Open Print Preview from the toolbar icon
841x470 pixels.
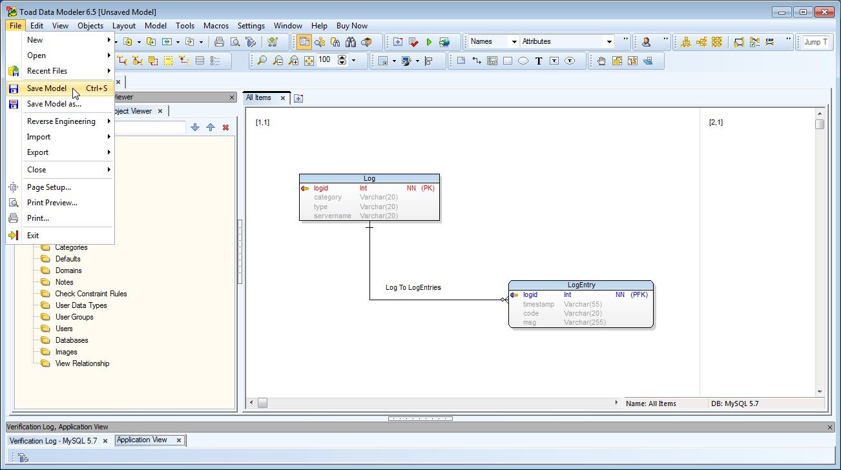point(235,42)
